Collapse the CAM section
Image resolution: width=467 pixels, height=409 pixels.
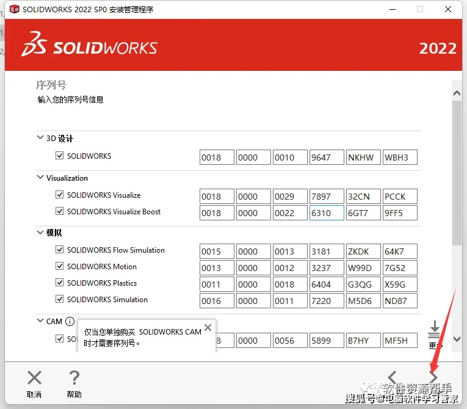click(x=40, y=321)
